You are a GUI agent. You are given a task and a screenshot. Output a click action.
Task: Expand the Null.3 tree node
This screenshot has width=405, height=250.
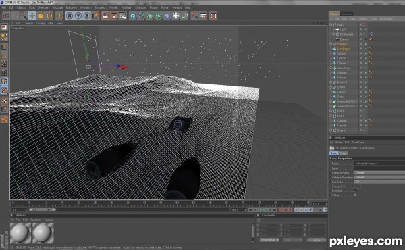(331, 116)
